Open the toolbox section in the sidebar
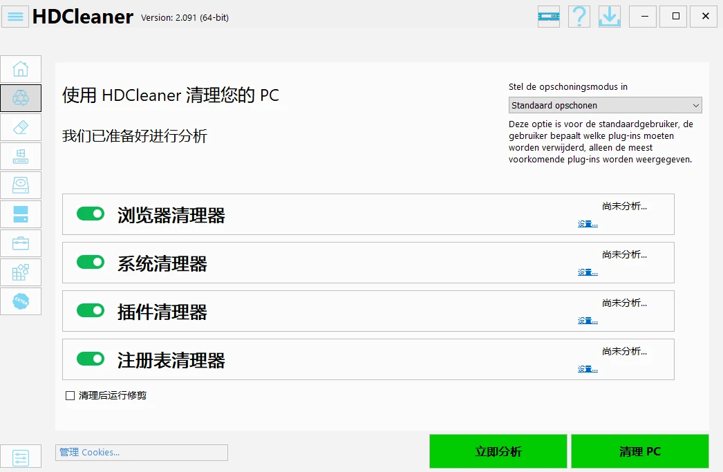The width and height of the screenshot is (723, 472). 21,243
